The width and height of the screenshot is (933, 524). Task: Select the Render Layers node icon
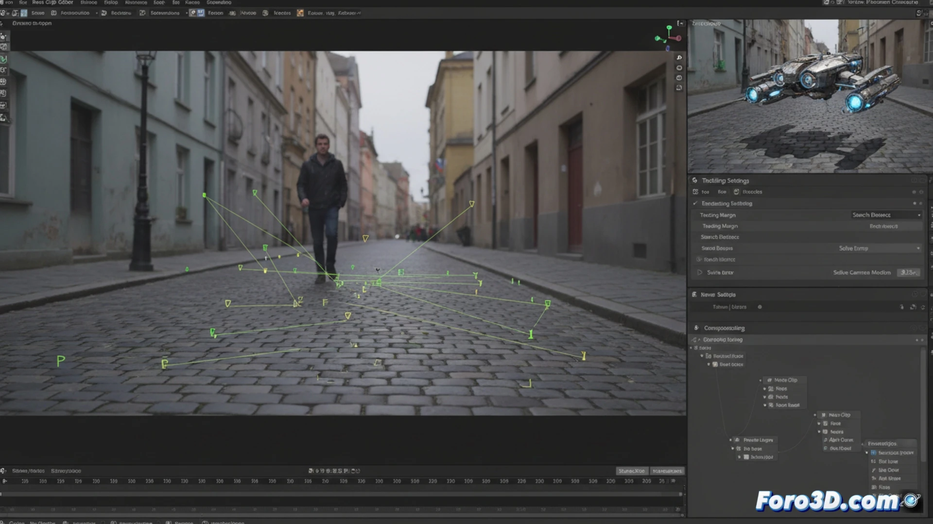pyautogui.click(x=738, y=440)
